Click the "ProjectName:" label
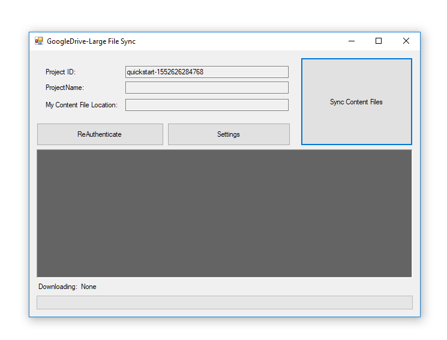Screen dimensions: 447x340 coord(65,88)
